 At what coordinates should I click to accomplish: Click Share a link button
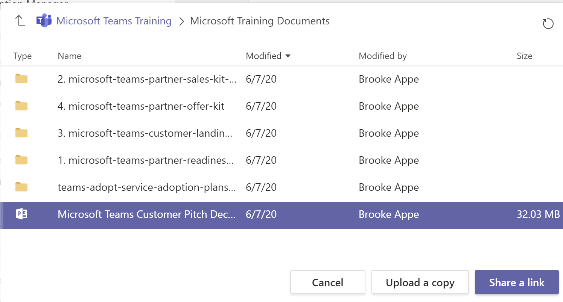(x=517, y=282)
